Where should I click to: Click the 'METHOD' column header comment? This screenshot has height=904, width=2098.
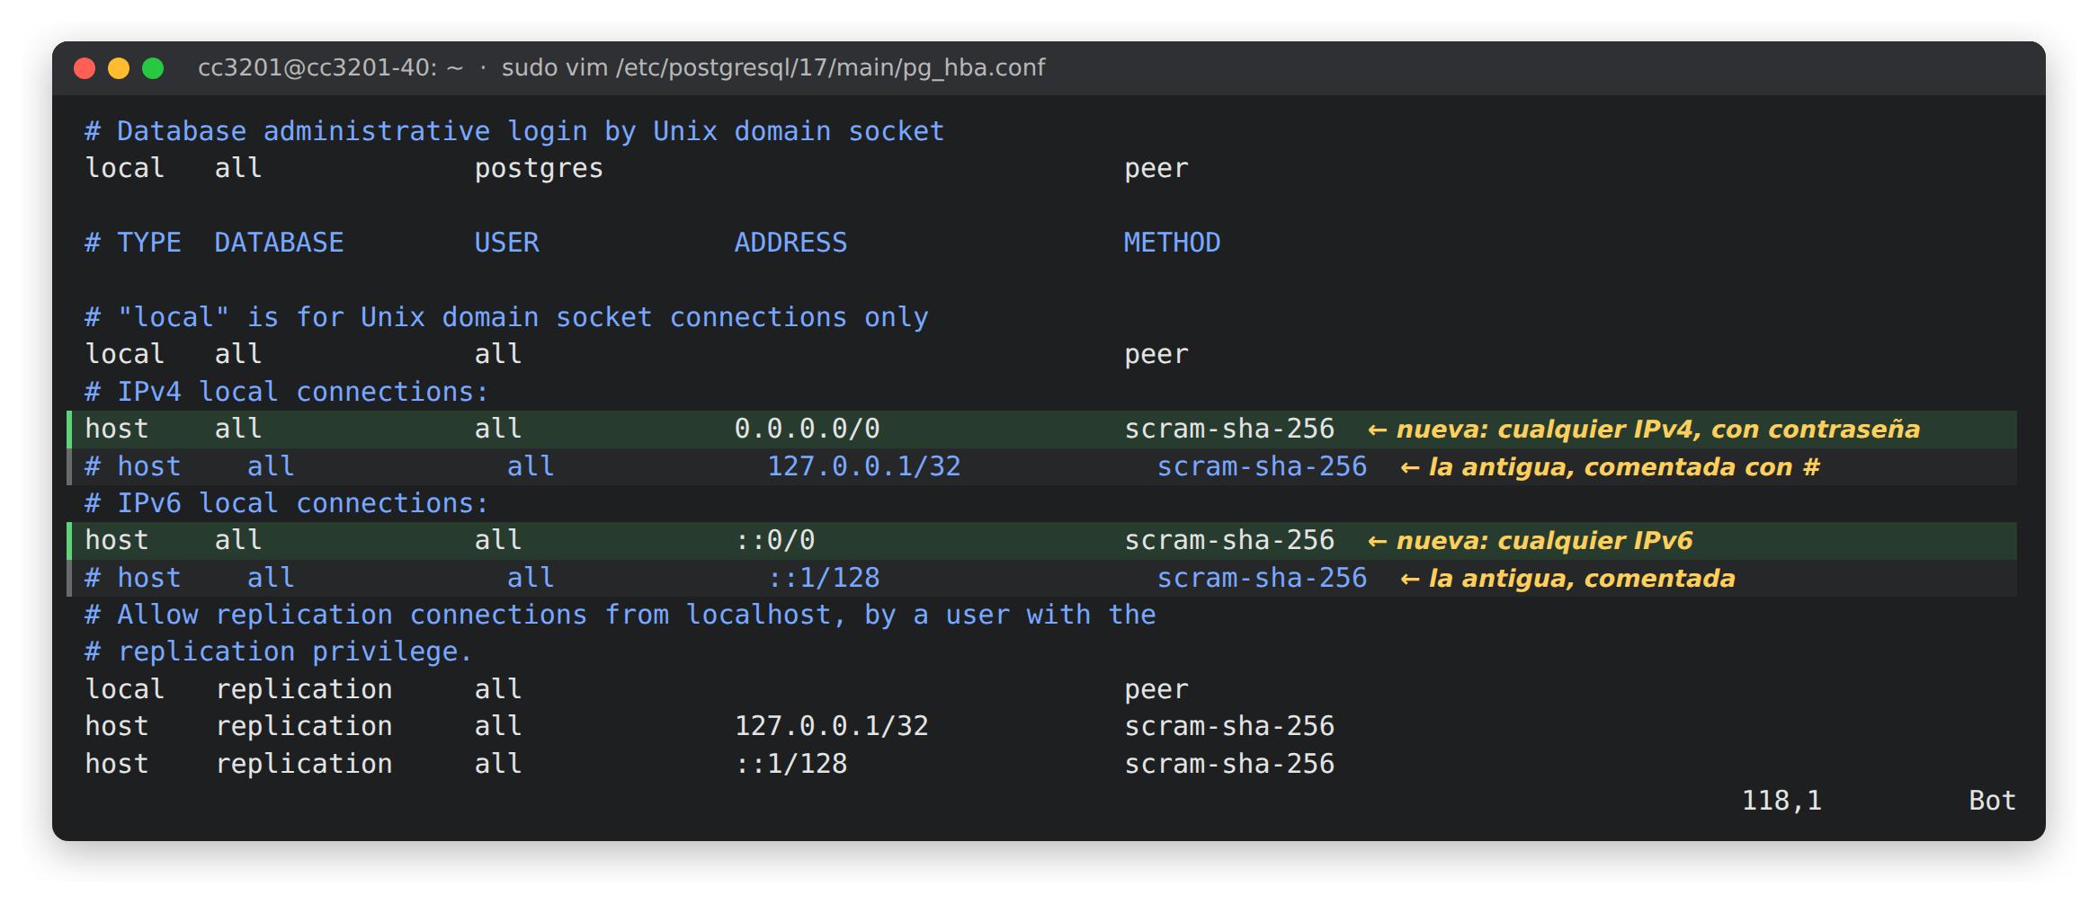coord(1172,243)
